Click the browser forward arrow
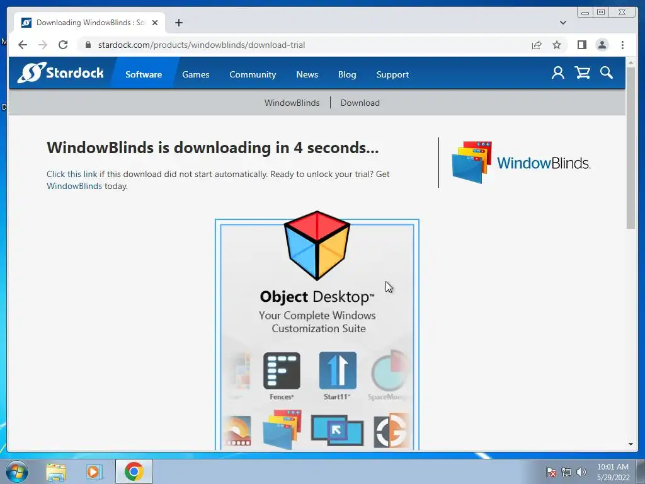The height and width of the screenshot is (484, 645). [x=43, y=45]
